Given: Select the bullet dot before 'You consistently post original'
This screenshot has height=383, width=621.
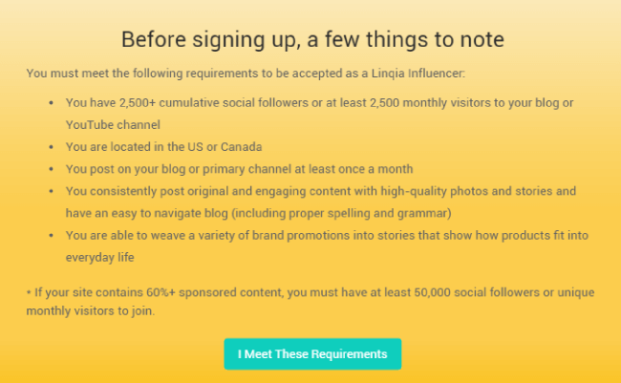Looking at the screenshot, I should click(51, 191).
